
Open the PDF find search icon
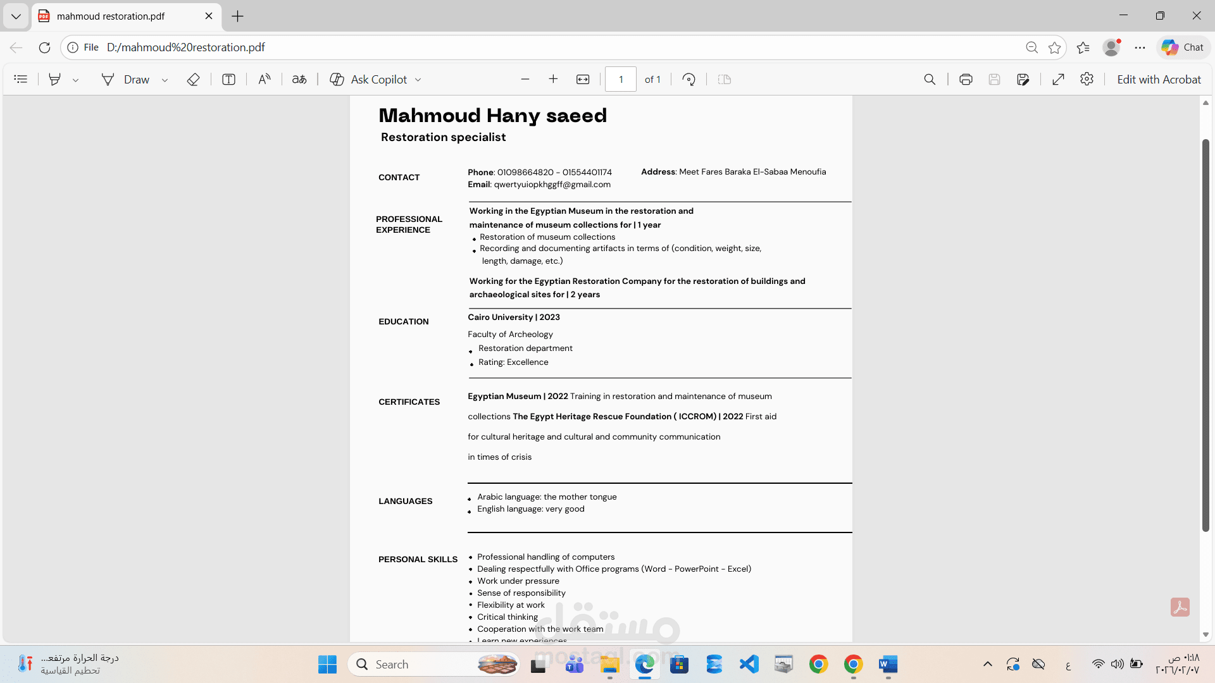pos(930,79)
